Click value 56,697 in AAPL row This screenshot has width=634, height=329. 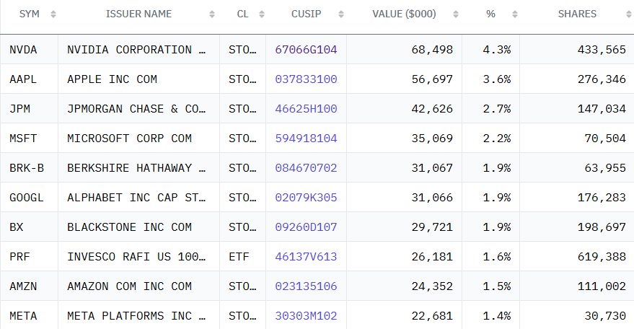(x=432, y=79)
